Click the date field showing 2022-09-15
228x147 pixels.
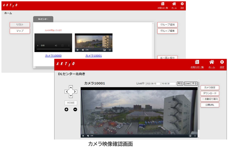(x=153, y=84)
